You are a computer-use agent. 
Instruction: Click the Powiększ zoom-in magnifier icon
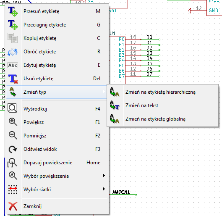coord(13,122)
